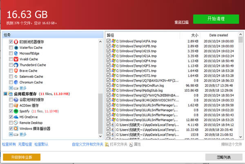The image size is (245, 164).
Task: Click the file icon for 4372.tmp
Action: [114, 75]
